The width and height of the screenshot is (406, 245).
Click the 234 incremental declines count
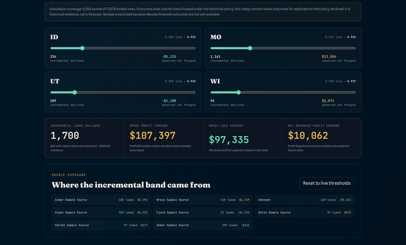(53, 57)
